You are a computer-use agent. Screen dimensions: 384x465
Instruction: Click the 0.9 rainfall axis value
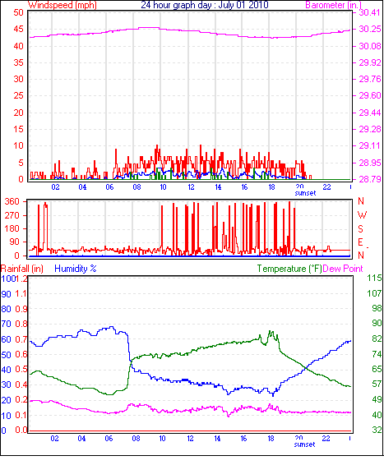tap(21, 309)
